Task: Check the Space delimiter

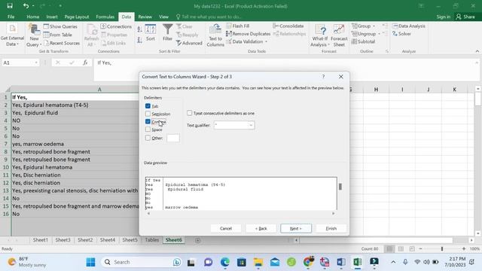Action: click(x=148, y=129)
